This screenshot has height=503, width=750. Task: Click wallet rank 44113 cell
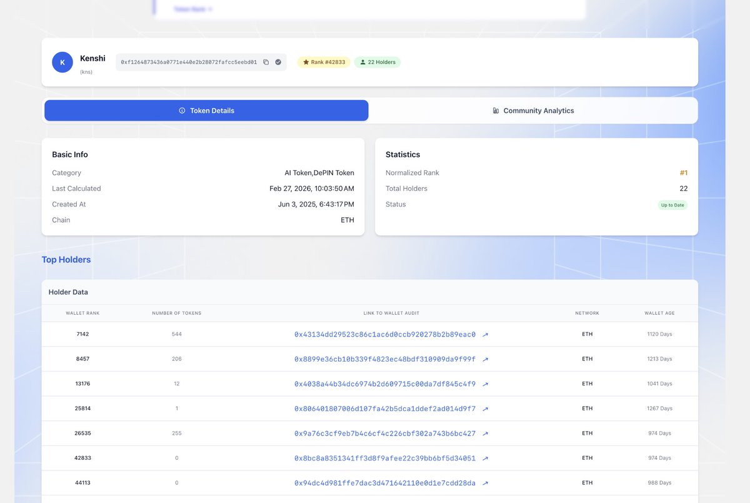[x=82, y=482]
